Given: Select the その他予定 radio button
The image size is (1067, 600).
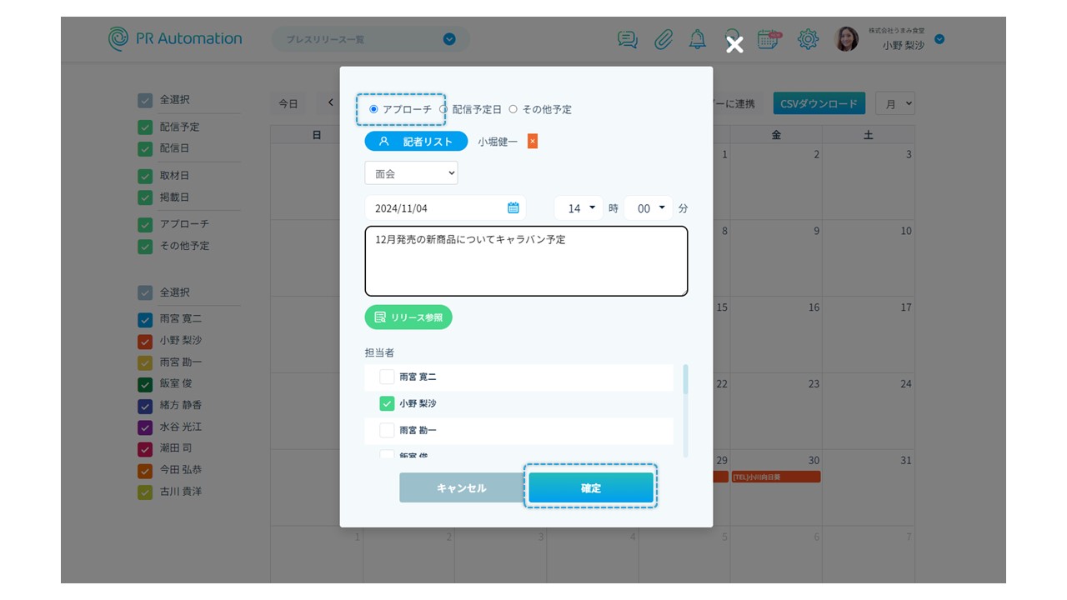Looking at the screenshot, I should tap(513, 109).
